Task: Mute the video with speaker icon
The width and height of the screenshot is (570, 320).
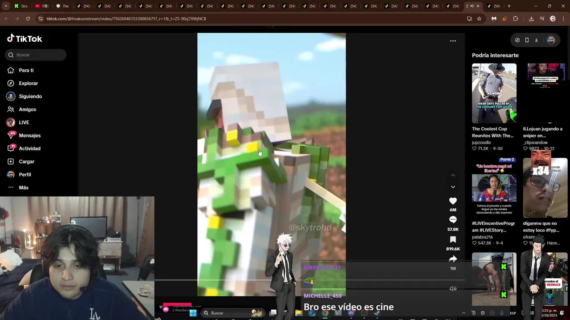Action: [453, 288]
